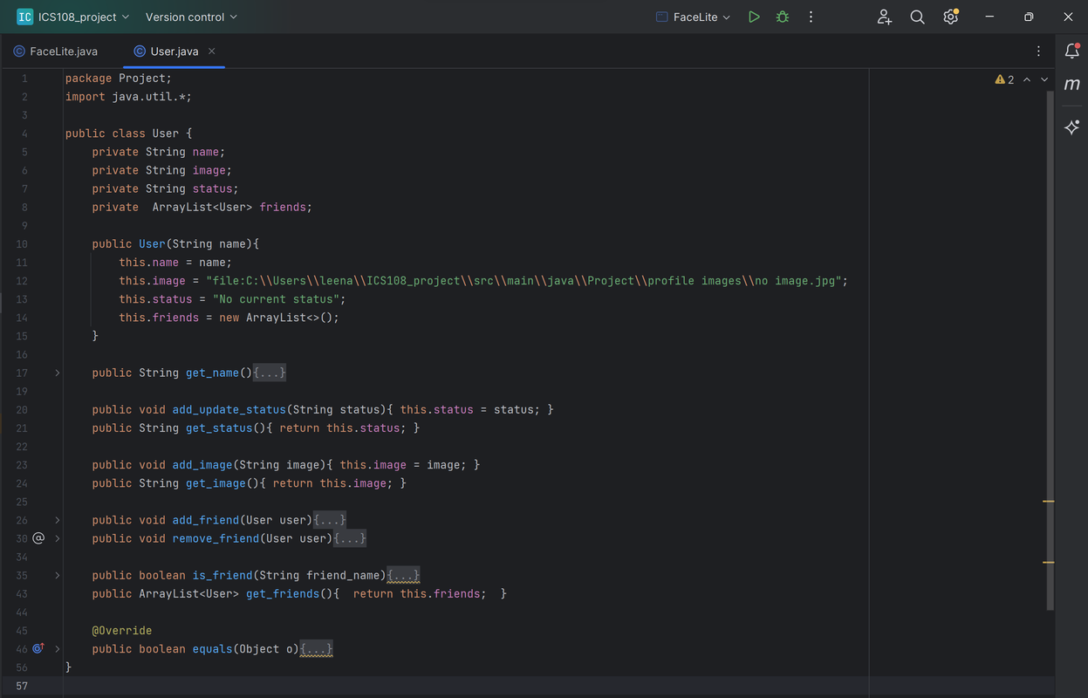Go to next highlighted problem arrow
The image size is (1088, 698).
click(x=1044, y=79)
